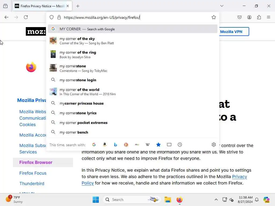
Task: Open tracking protection shield icon
Action: click(x=51, y=17)
